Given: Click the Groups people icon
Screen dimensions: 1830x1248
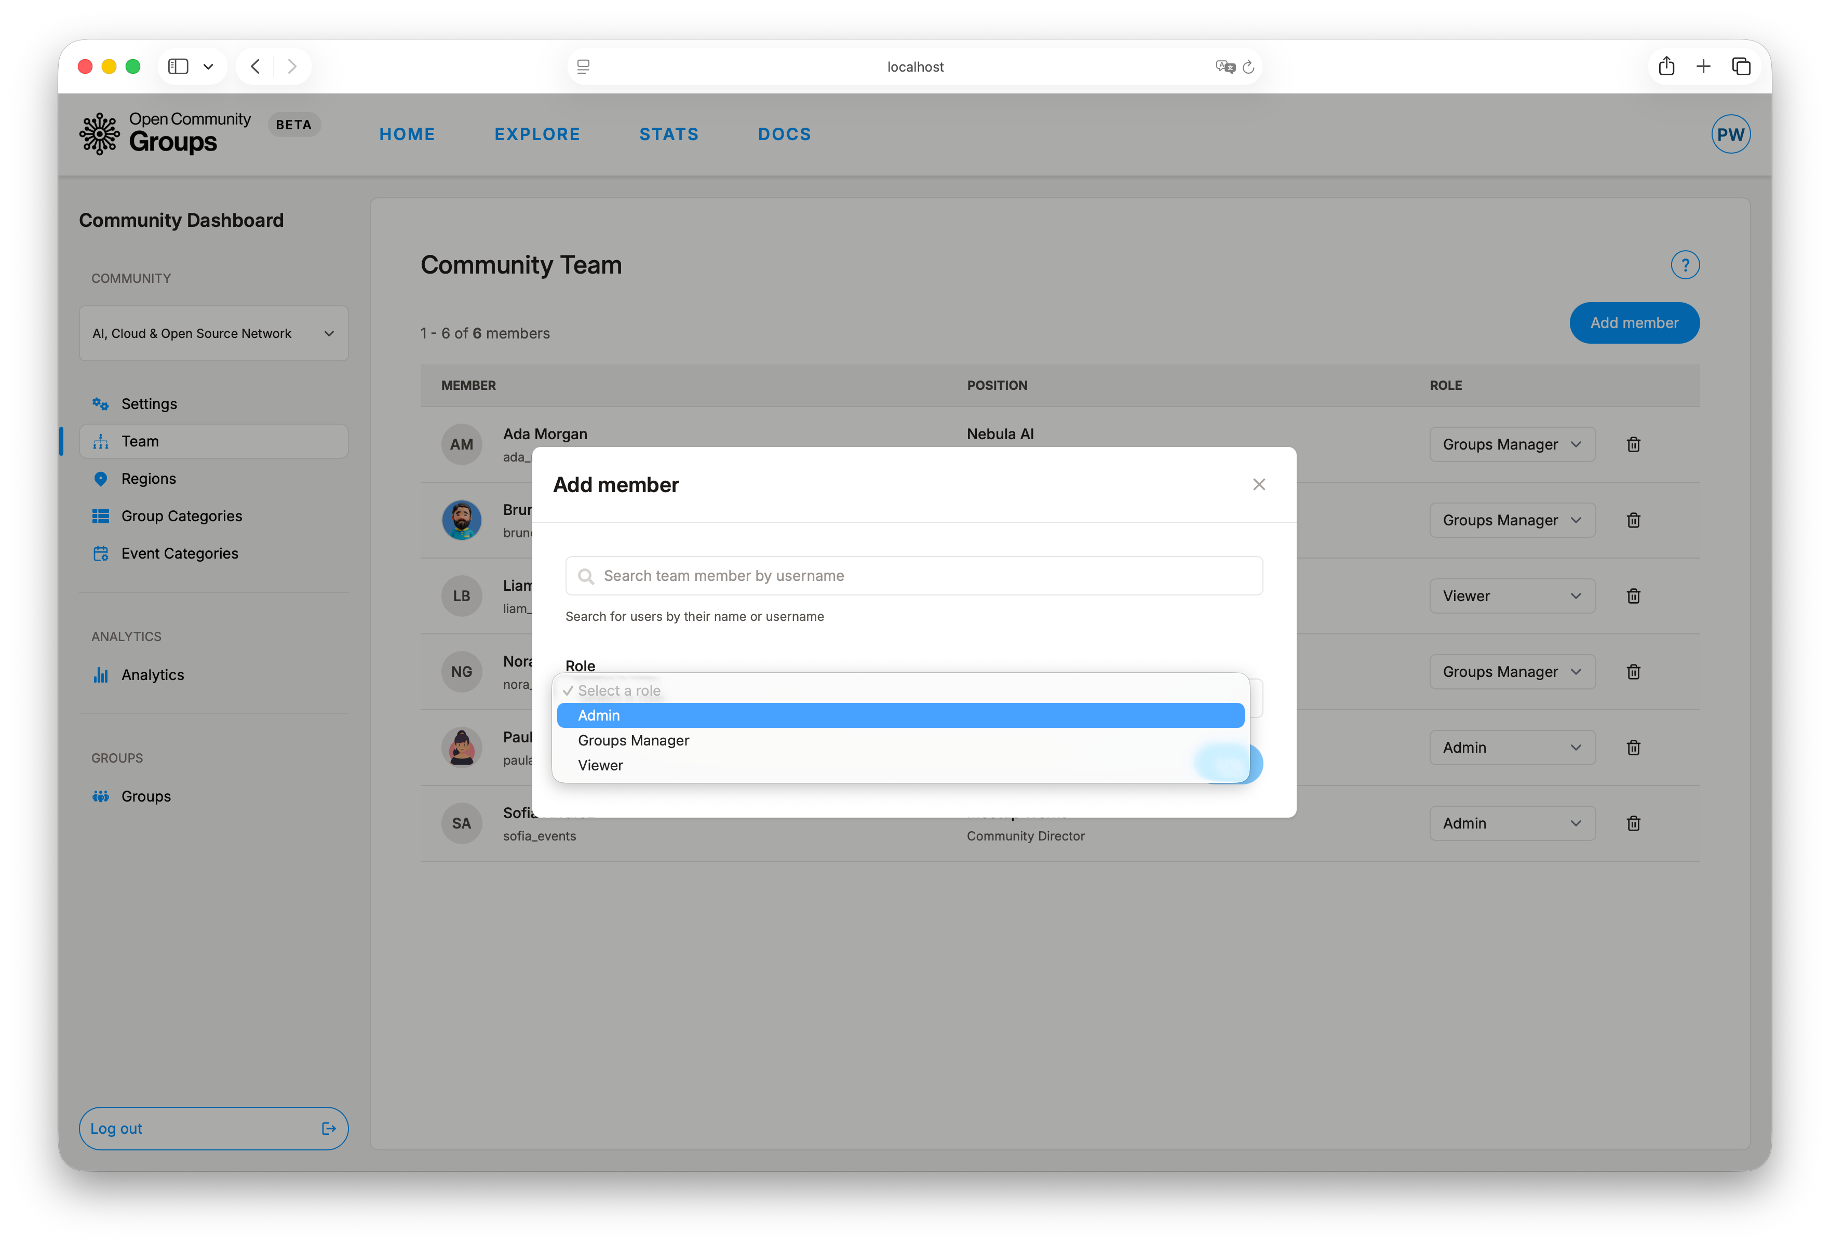Looking at the screenshot, I should tap(100, 796).
